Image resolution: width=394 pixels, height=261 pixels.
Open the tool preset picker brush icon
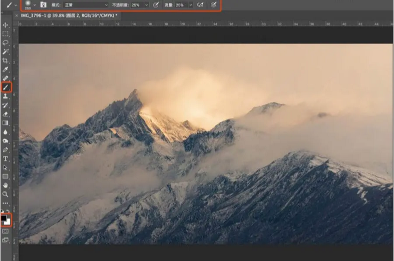coord(10,5)
